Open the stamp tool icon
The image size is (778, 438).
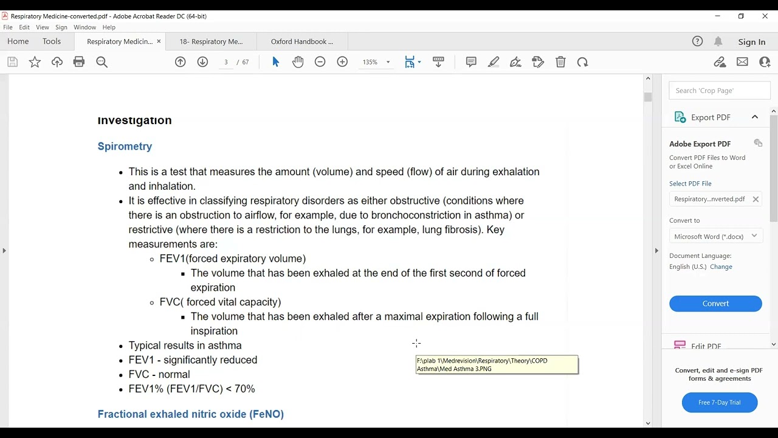538,62
